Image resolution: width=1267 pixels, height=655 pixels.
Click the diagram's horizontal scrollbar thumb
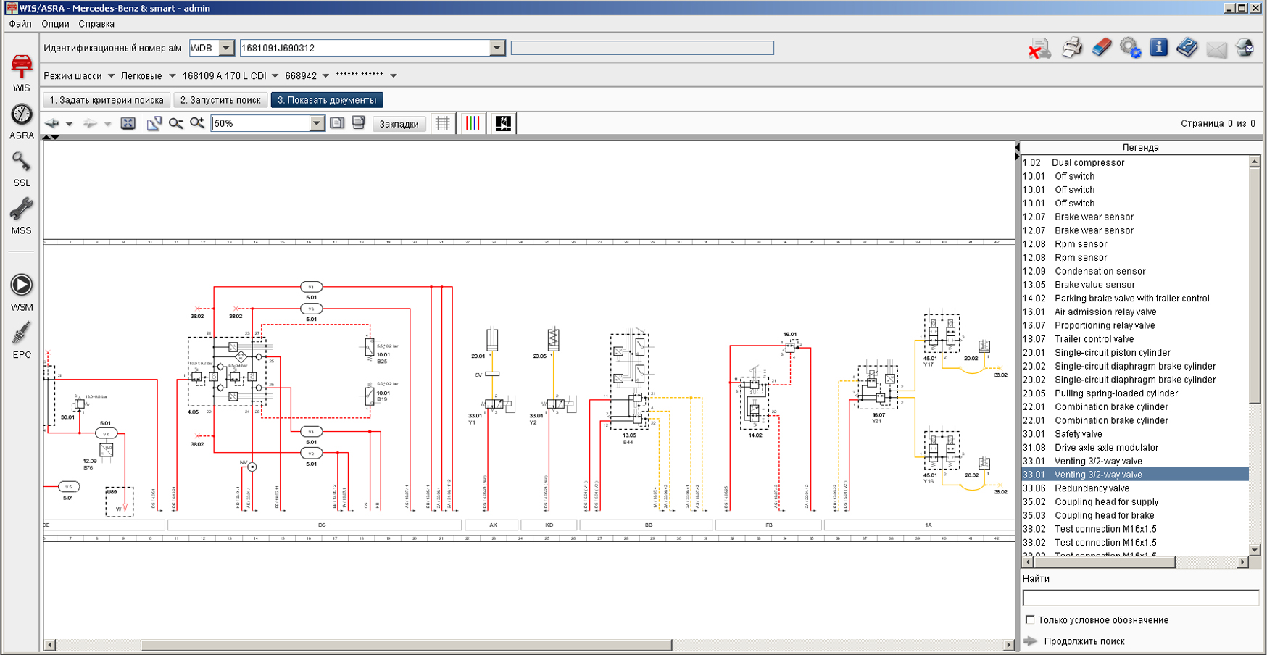406,645
